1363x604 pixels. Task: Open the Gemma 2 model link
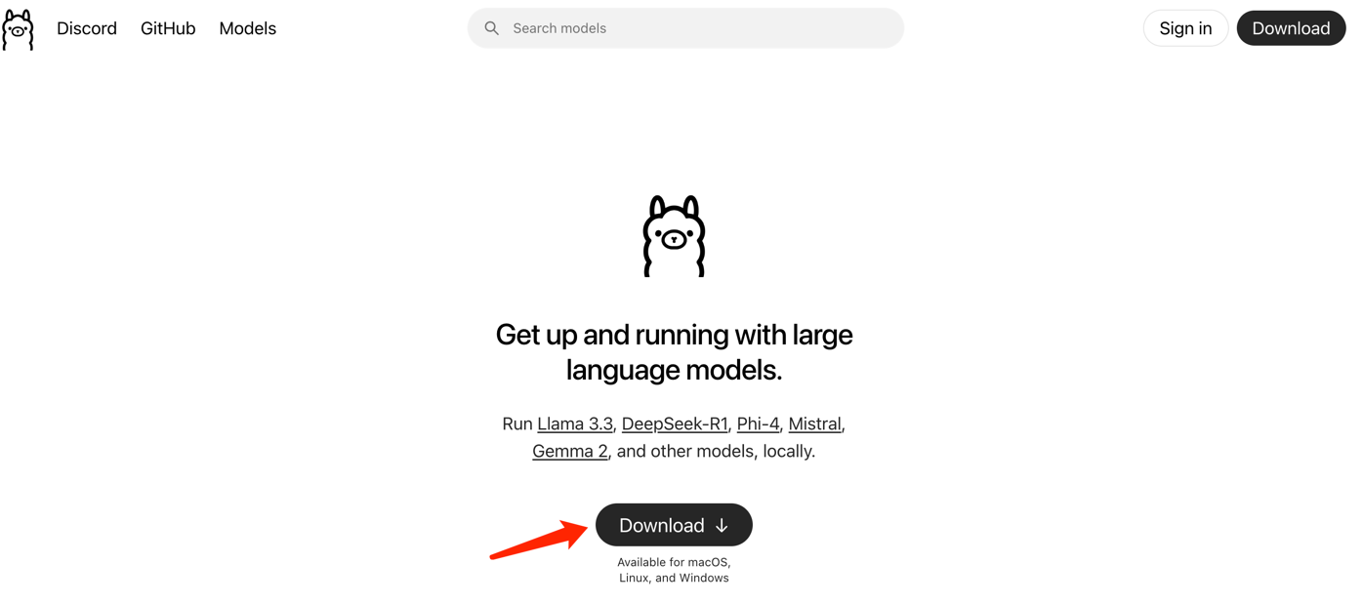[570, 451]
